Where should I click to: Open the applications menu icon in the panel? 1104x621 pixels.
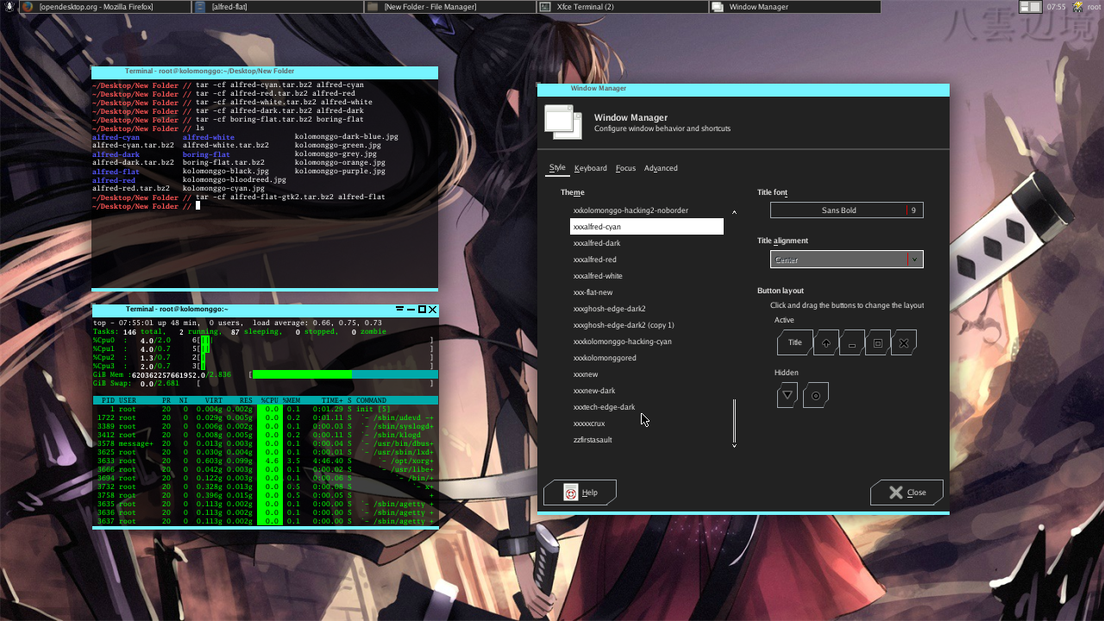8,7
